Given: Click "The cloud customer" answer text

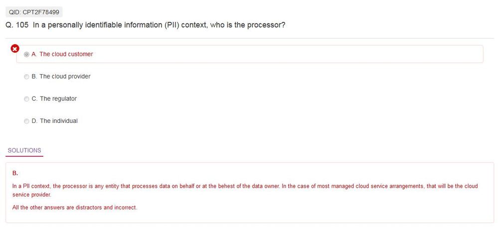Looking at the screenshot, I should point(66,54).
